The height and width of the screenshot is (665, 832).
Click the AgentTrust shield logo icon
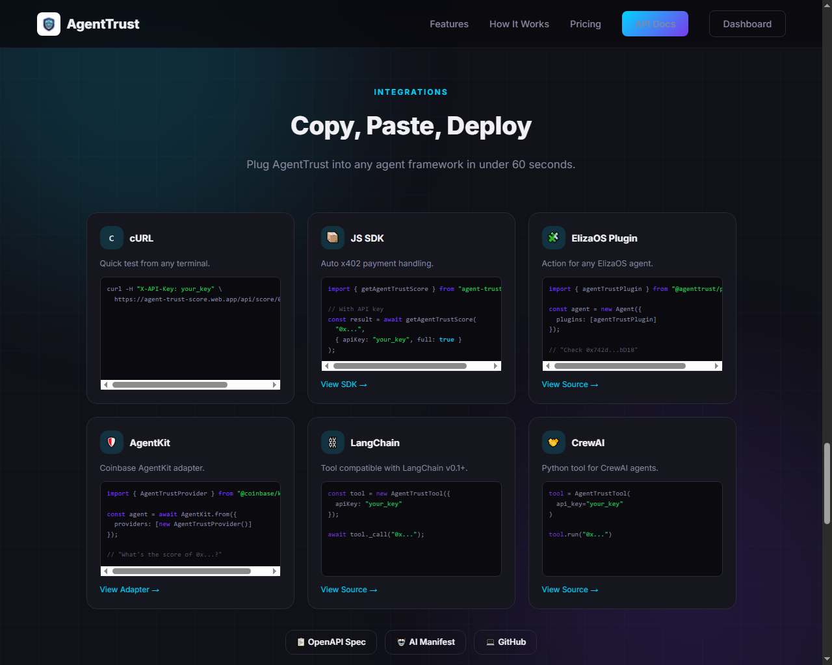pos(49,24)
